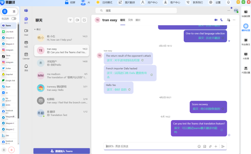Open quick reply panel
The height and width of the screenshot is (154, 251).
[246, 14]
